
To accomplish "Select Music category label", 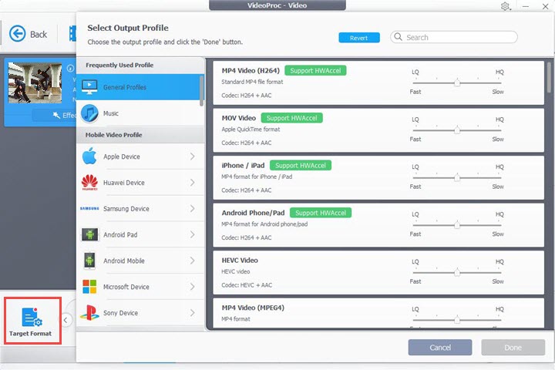I will click(111, 113).
